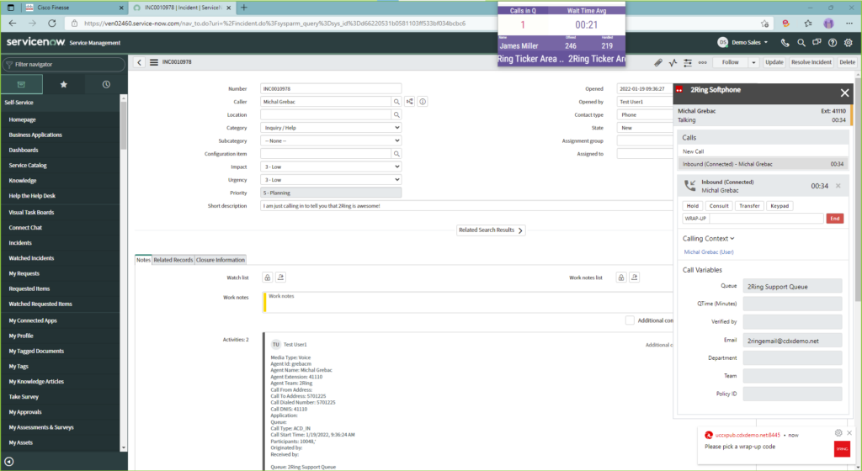Open the Impact dropdown

click(x=331, y=167)
